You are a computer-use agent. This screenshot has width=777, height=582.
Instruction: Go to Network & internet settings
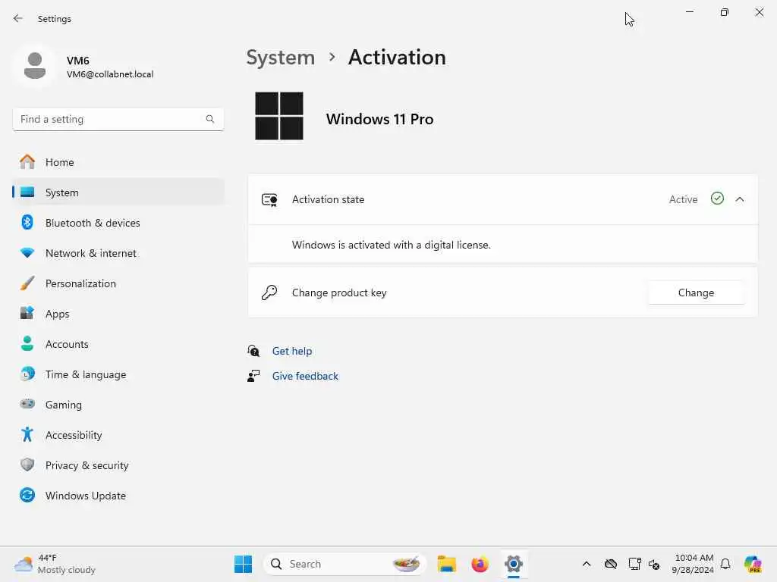(118, 253)
